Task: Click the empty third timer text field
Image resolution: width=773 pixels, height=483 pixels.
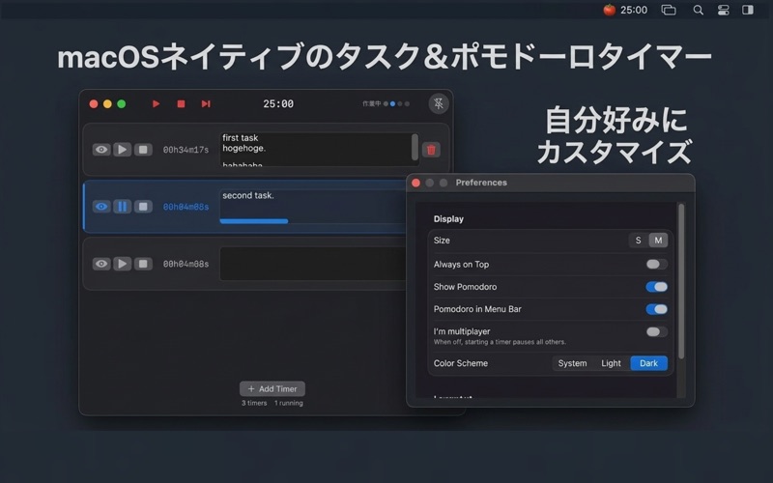Action: point(312,264)
